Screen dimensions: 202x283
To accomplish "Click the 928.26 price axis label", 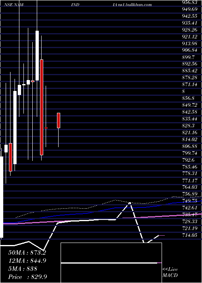I will 189,30.
